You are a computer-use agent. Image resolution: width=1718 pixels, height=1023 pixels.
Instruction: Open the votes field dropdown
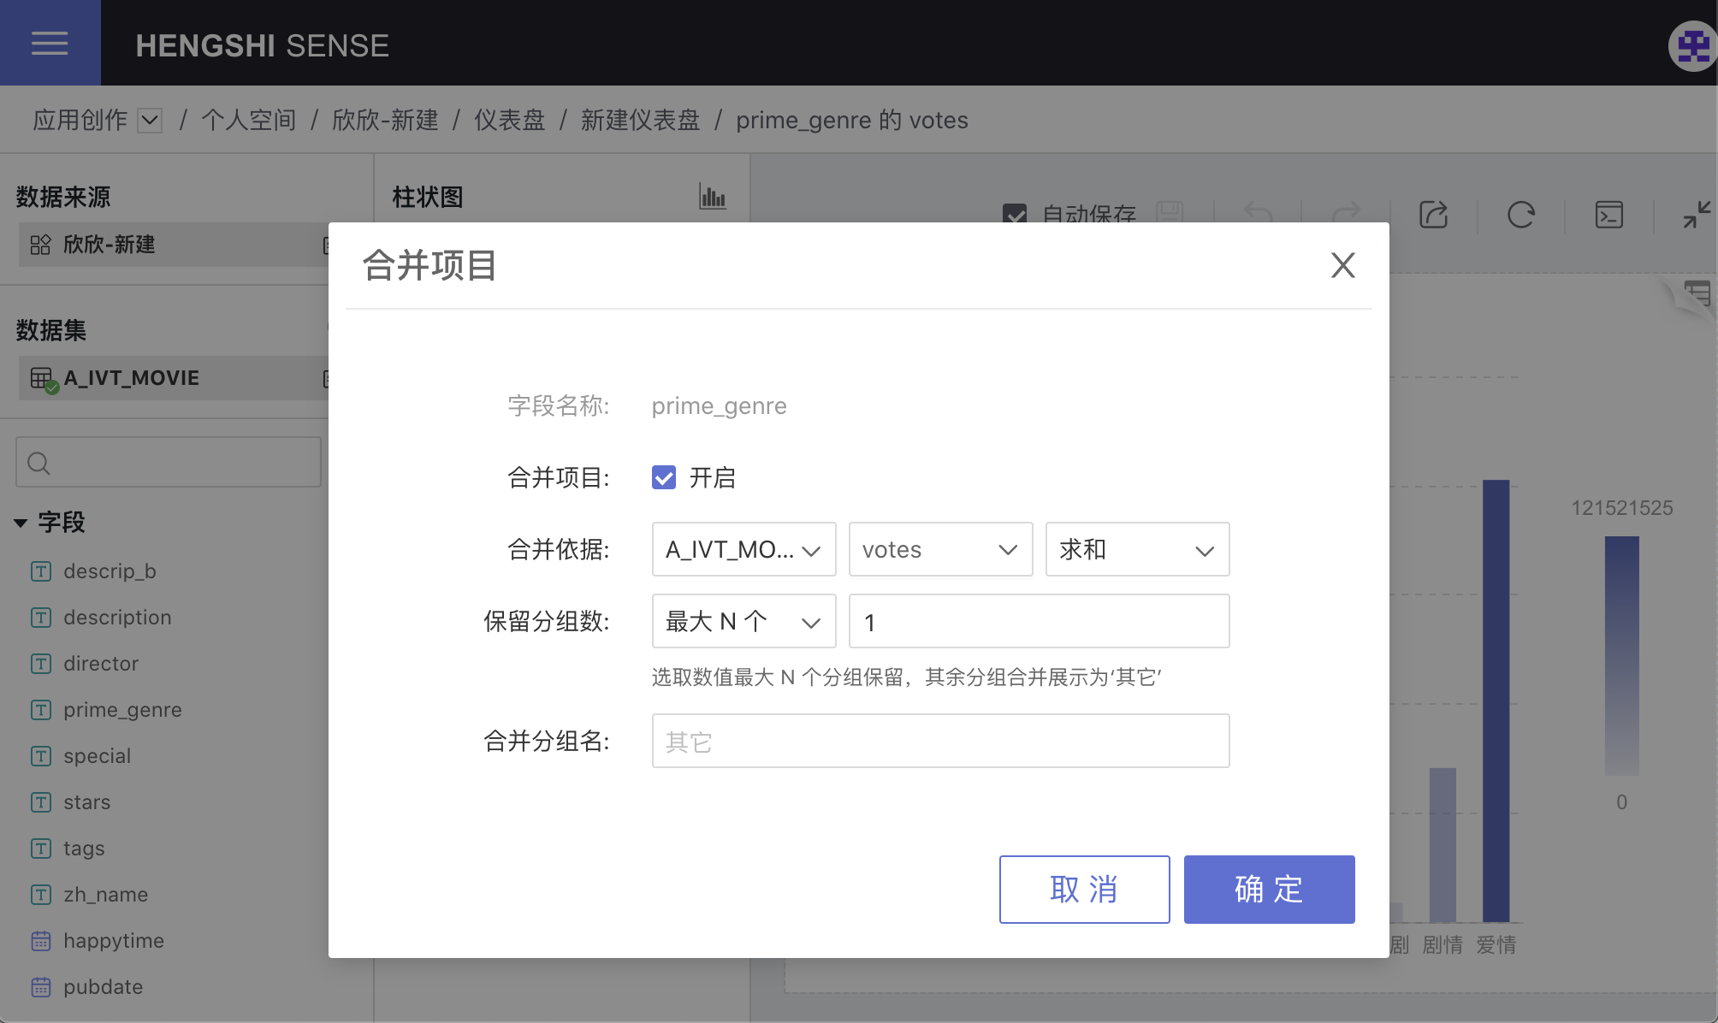(940, 549)
